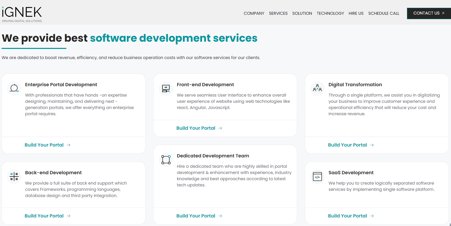Click the Digital Transformation heading
The width and height of the screenshot is (451, 226).
[x=355, y=85]
